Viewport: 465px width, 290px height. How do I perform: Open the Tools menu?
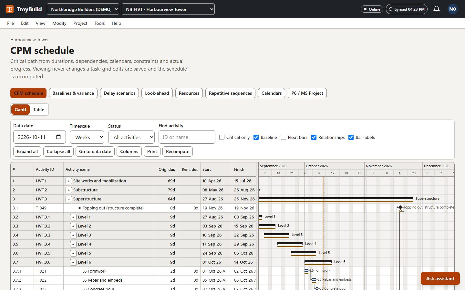pyautogui.click(x=99, y=23)
